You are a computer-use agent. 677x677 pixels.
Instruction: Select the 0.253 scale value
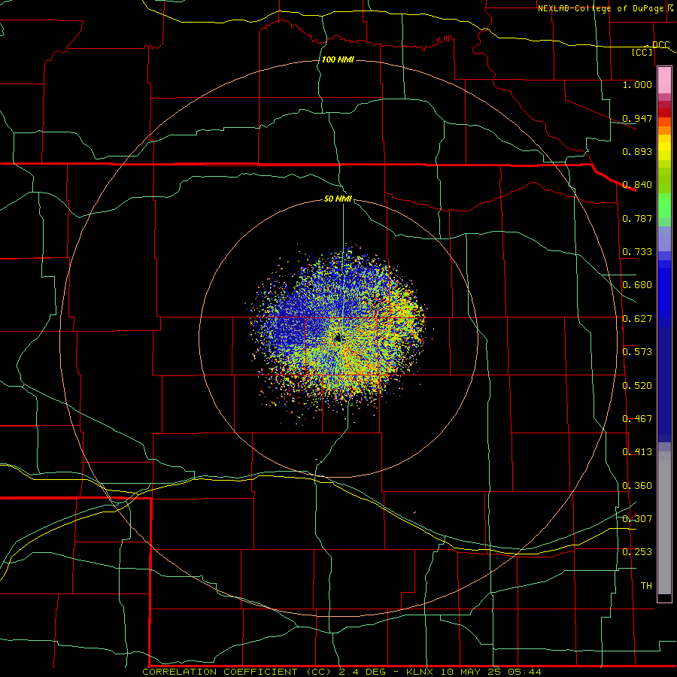tap(637, 552)
